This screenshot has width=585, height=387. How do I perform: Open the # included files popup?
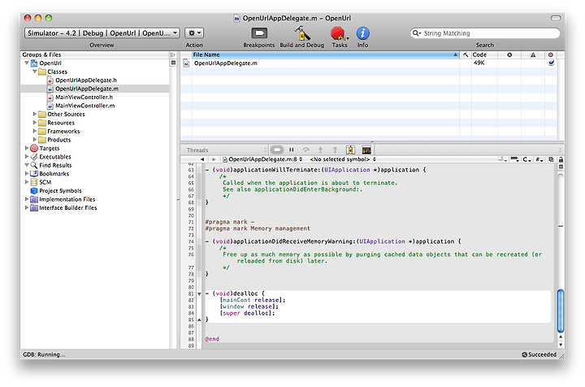point(539,159)
